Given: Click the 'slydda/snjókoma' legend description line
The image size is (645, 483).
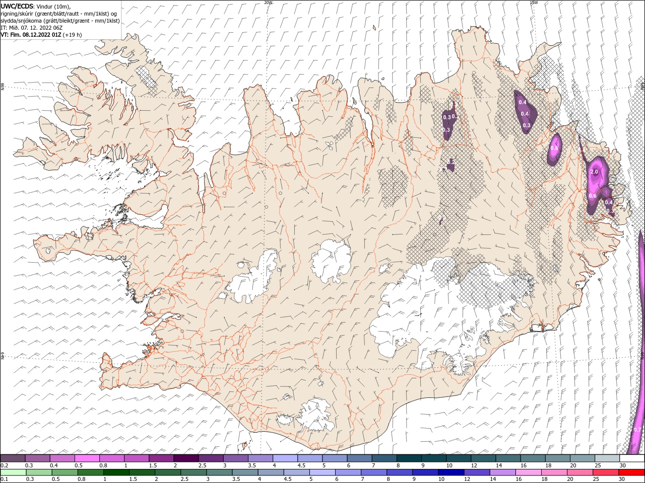Looking at the screenshot, I should (x=60, y=21).
